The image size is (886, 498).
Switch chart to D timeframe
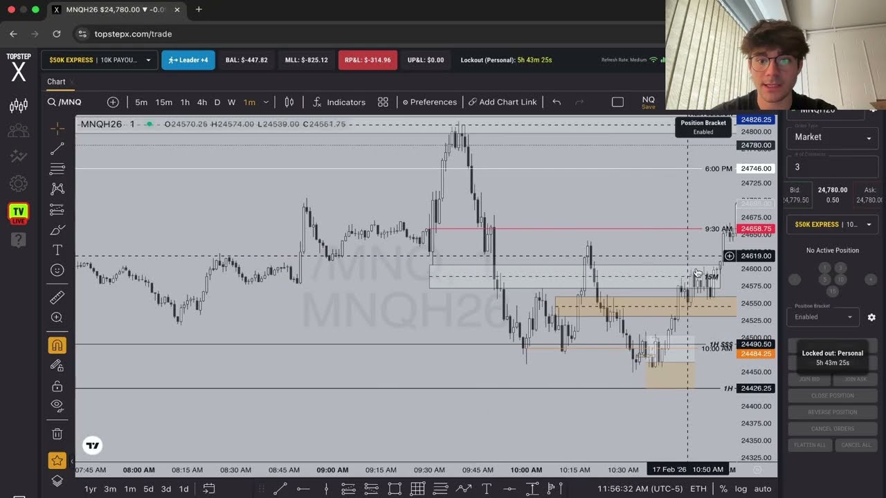(217, 102)
